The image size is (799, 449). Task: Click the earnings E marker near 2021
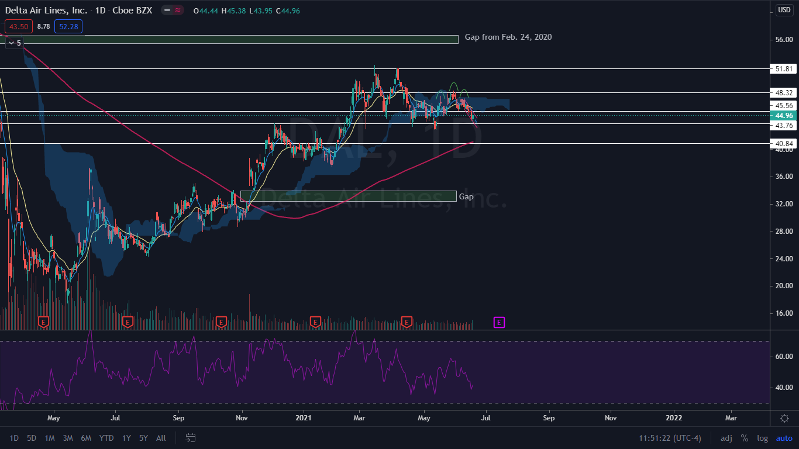315,322
